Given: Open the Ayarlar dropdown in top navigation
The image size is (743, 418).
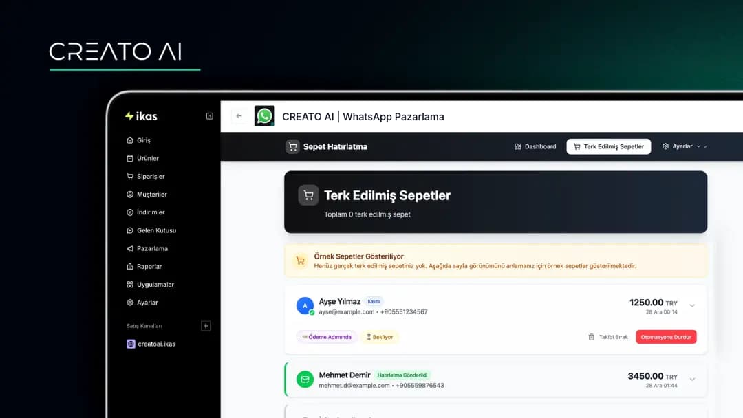Looking at the screenshot, I should click(684, 146).
